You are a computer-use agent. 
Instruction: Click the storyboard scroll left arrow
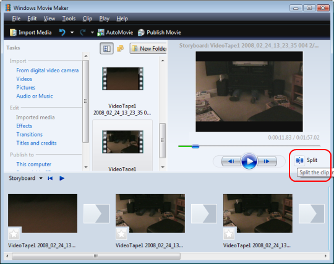click(7, 256)
